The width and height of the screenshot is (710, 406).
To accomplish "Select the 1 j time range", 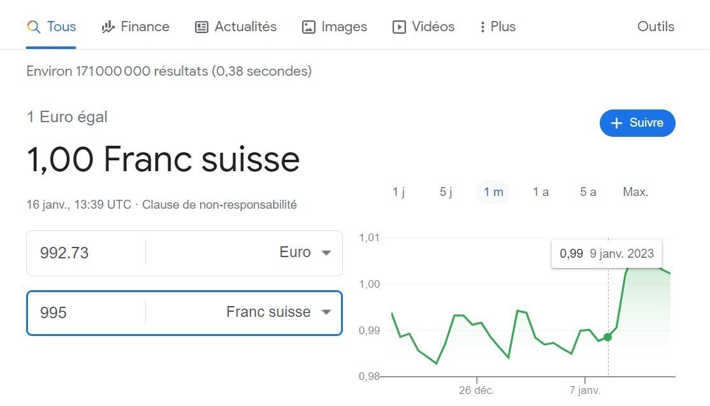I will (398, 192).
